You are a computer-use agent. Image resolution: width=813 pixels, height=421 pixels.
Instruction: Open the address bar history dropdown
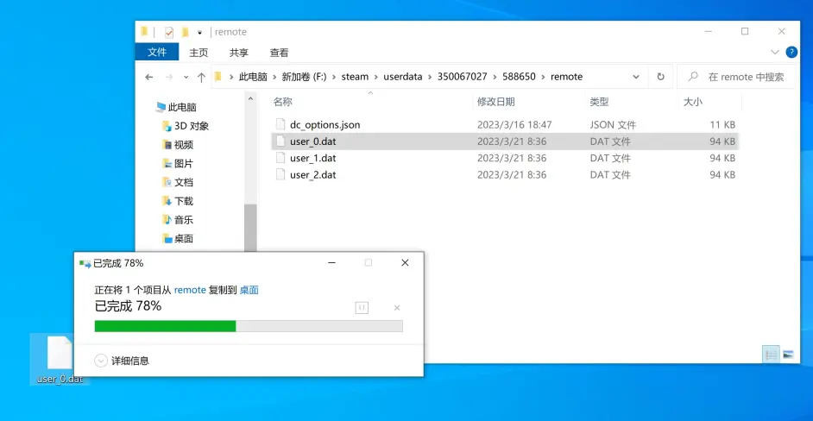[636, 77]
